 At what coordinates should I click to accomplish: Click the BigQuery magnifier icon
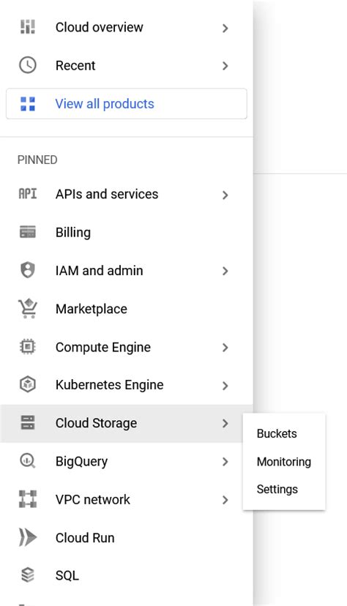point(27,460)
